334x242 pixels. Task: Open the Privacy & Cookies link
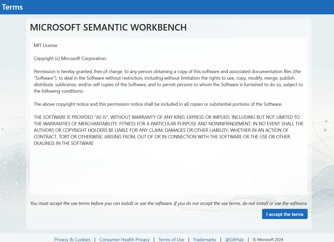point(72,239)
